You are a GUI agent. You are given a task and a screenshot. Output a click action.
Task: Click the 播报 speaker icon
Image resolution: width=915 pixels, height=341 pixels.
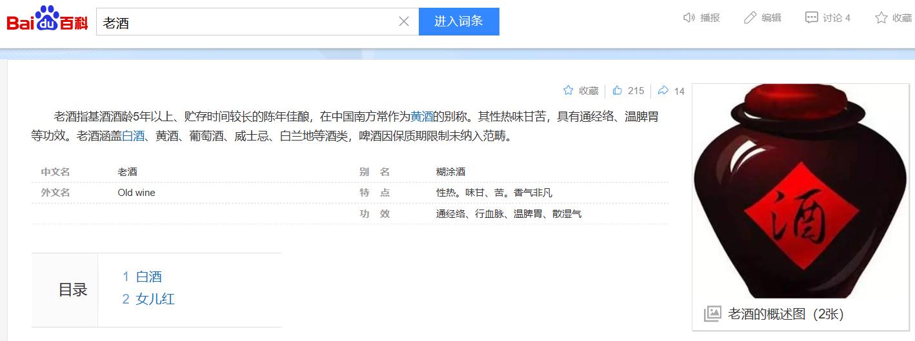click(x=689, y=17)
